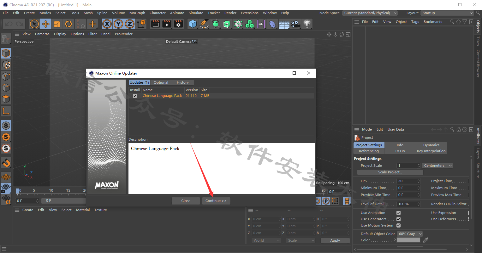Viewport: 482px width, 253px height.
Task: Open the Extensions menu
Action: pyautogui.click(x=250, y=13)
